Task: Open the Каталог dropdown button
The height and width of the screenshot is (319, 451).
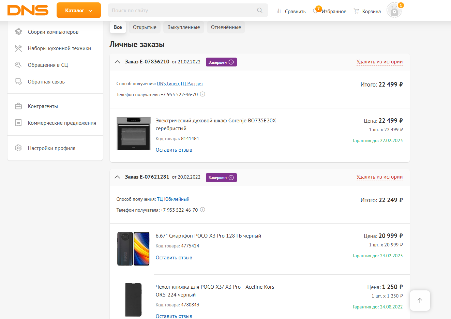Action: [79, 10]
